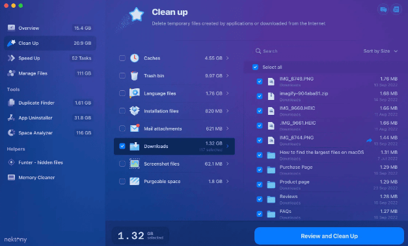Click the Search input field
Image resolution: width=408 pixels, height=246 pixels.
[x=307, y=51]
